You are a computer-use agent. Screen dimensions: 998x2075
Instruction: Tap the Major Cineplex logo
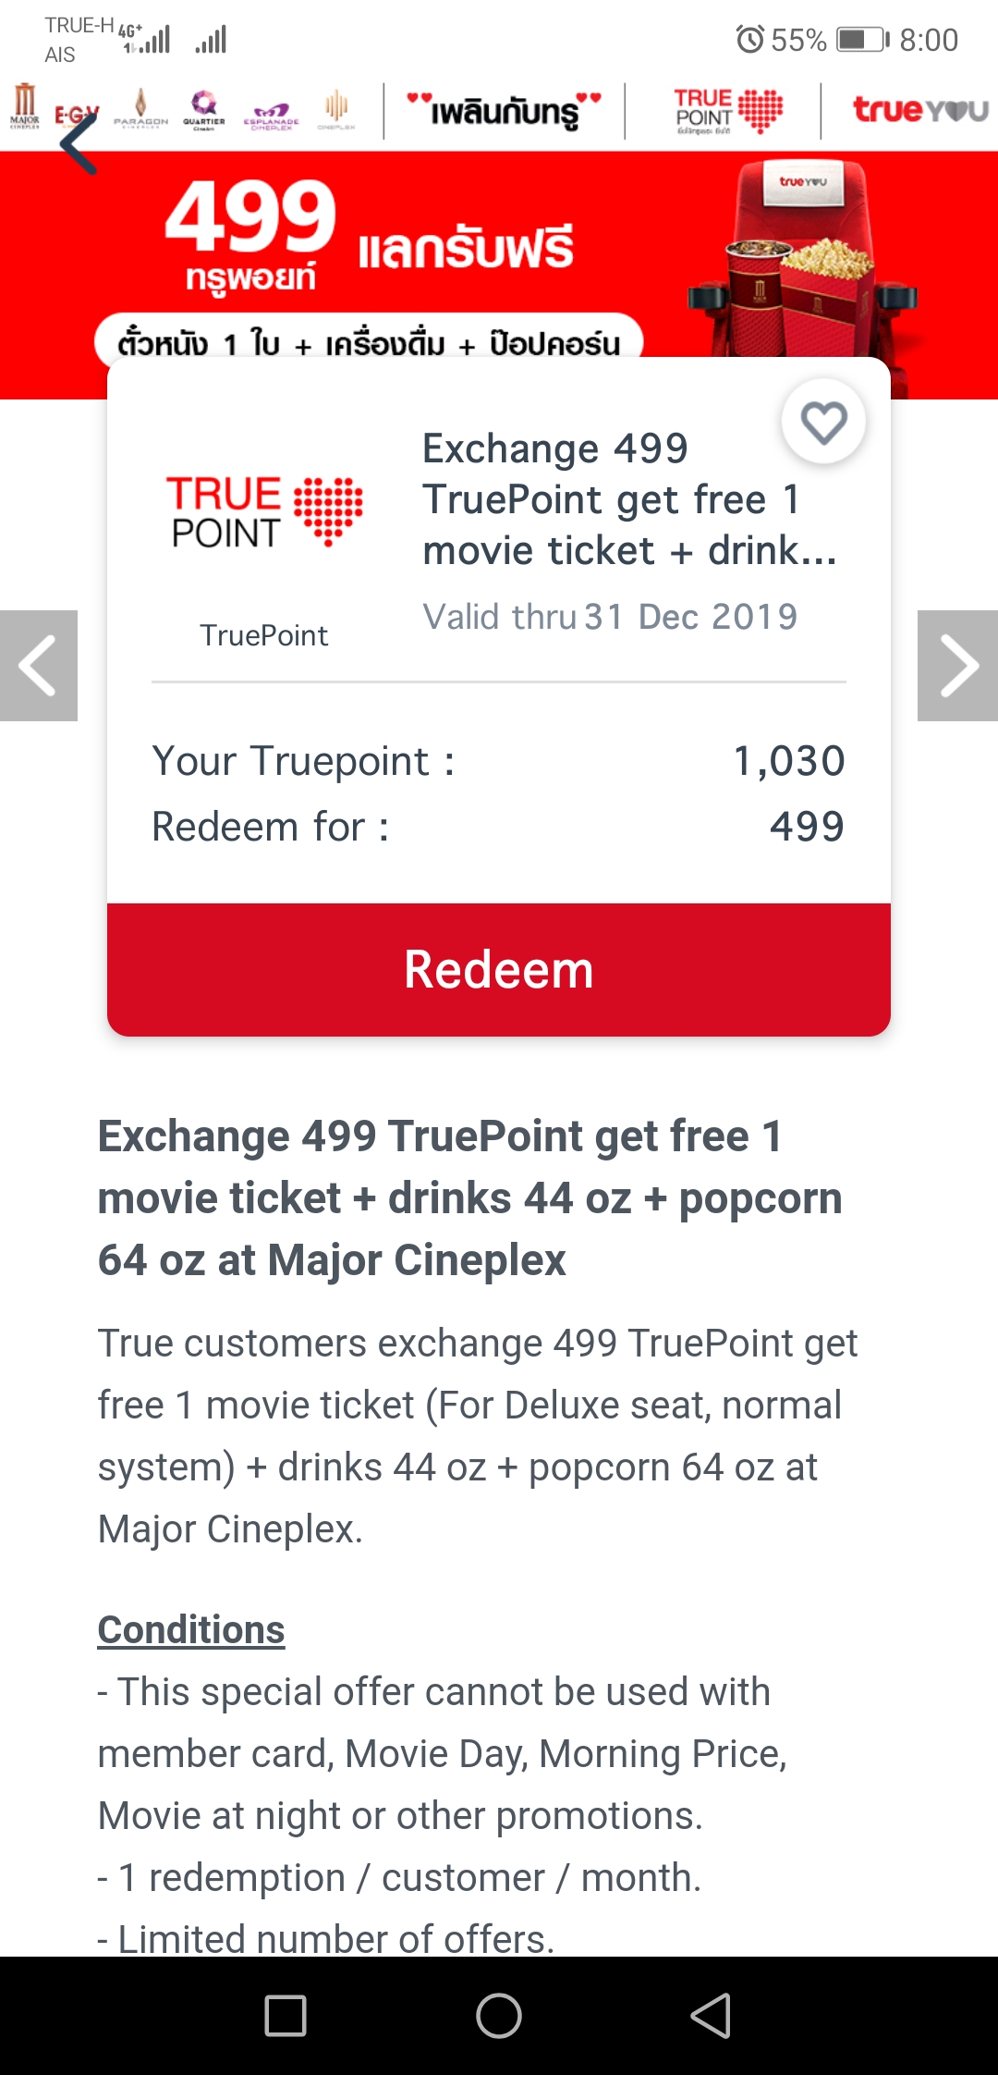(x=25, y=106)
